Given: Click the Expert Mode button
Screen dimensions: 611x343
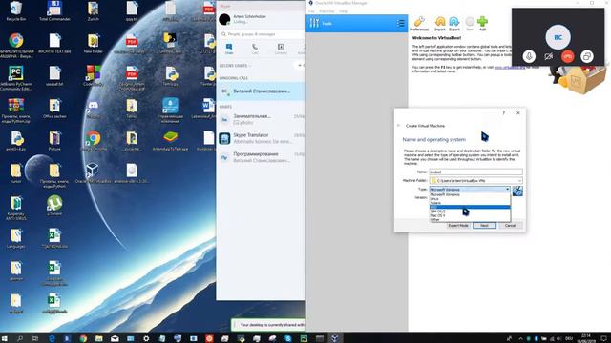Looking at the screenshot, I should pos(458,226).
